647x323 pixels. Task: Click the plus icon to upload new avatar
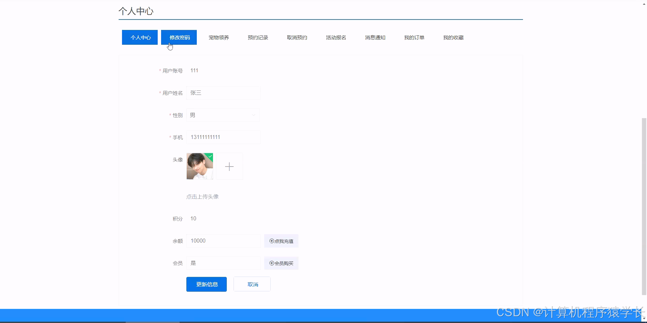pos(229,166)
